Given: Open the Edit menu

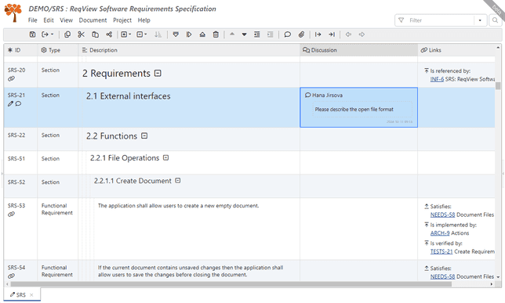Looking at the screenshot, I should 49,20.
